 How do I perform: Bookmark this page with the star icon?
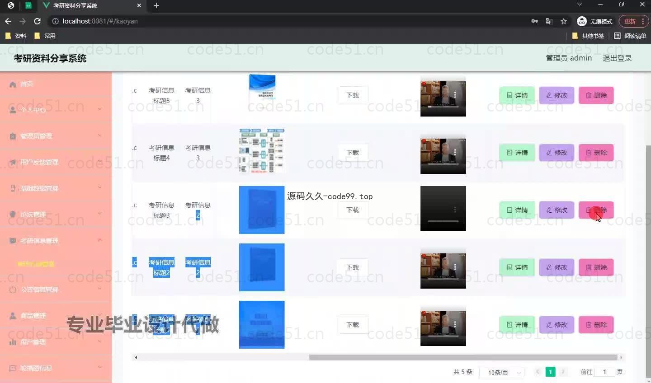(x=564, y=21)
